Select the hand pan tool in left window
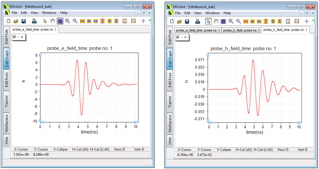 (x=52, y=21)
